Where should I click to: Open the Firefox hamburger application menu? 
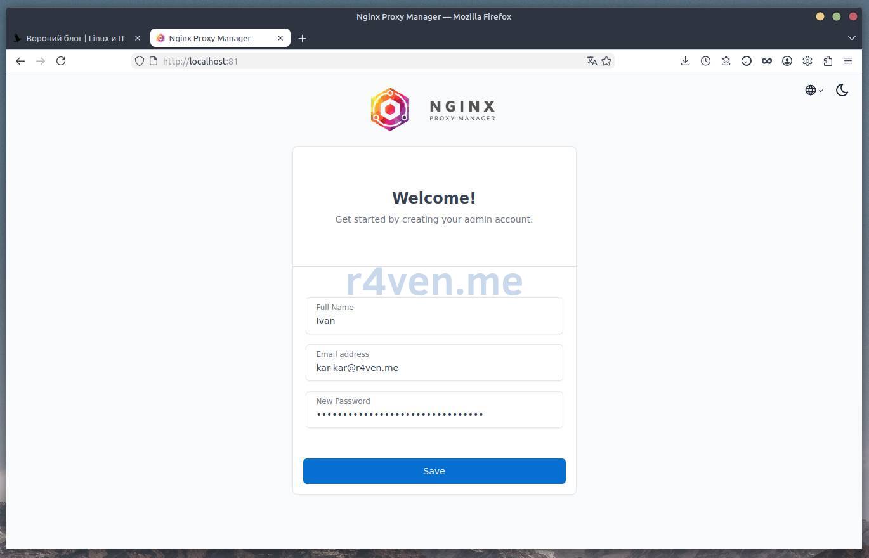pyautogui.click(x=848, y=61)
